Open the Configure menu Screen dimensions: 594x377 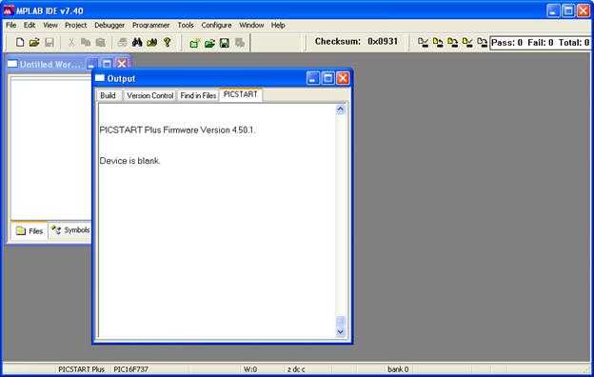coord(216,25)
